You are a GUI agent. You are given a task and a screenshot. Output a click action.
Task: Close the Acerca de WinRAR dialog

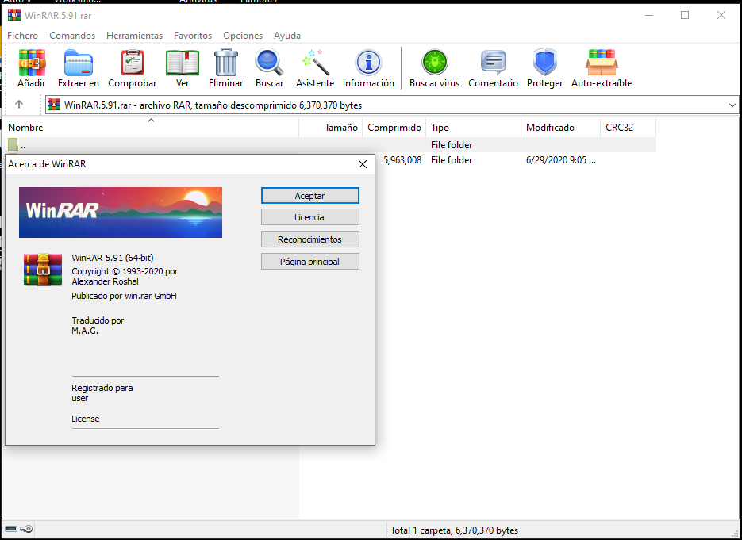pyautogui.click(x=363, y=164)
